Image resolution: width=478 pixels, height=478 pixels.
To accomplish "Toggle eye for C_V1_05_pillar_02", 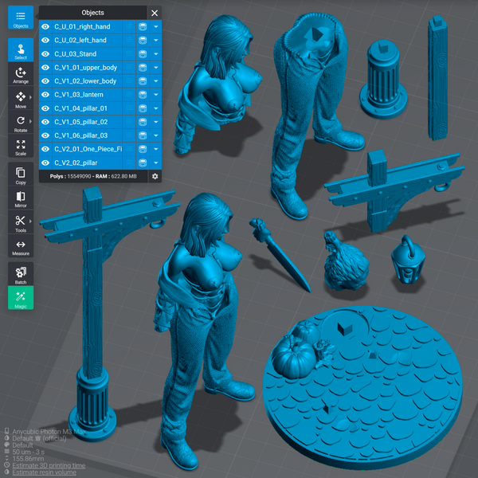I will pos(45,122).
